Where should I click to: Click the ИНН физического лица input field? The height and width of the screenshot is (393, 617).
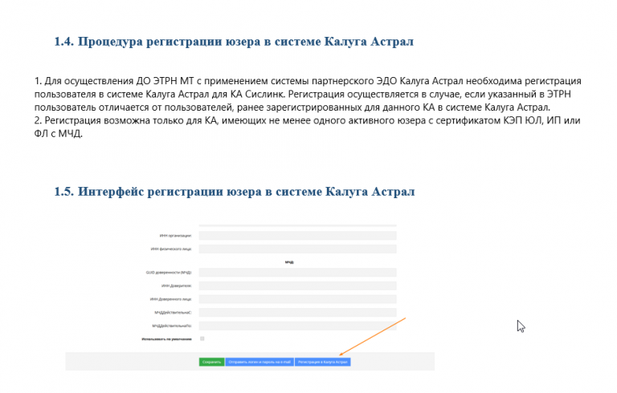pyautogui.click(x=297, y=249)
